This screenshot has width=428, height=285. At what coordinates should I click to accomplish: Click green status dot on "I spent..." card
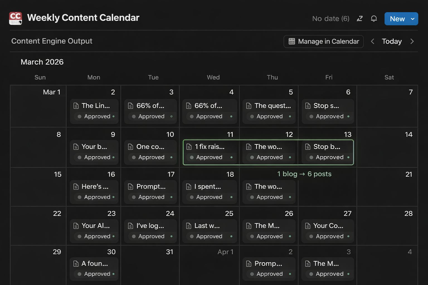pyautogui.click(x=232, y=197)
